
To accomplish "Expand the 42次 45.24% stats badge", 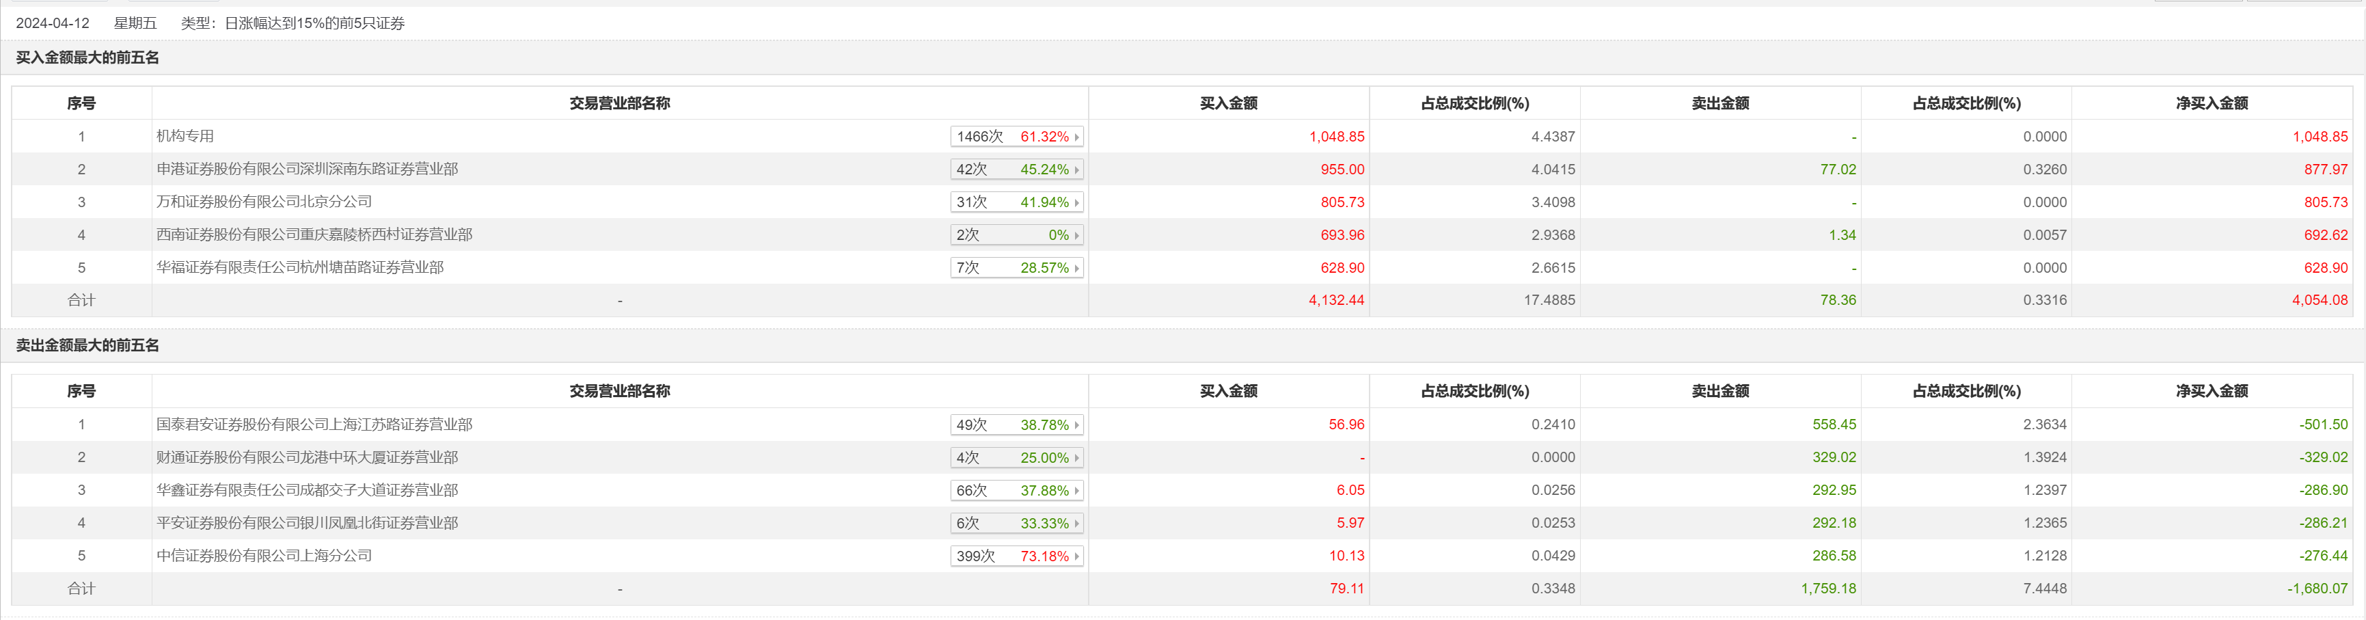I will tap(1017, 170).
